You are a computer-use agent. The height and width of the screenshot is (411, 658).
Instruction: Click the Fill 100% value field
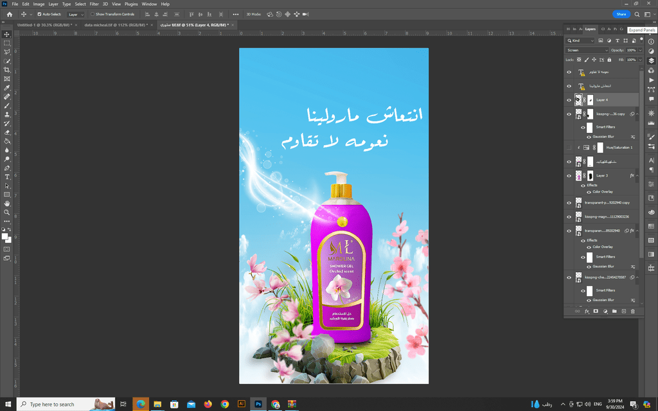(631, 60)
